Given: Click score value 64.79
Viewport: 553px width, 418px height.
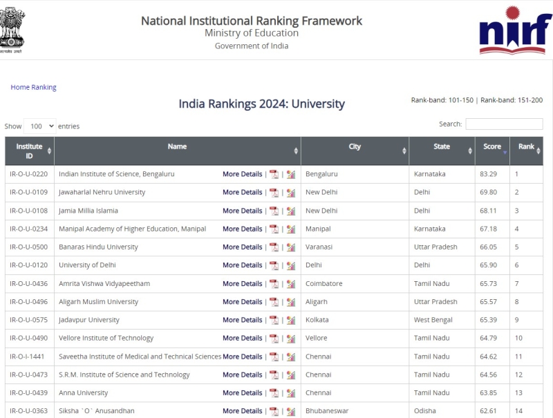Looking at the screenshot, I should [489, 339].
